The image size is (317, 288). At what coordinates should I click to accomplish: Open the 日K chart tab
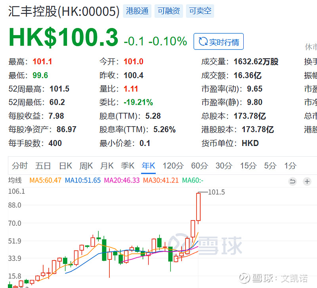pos(65,166)
